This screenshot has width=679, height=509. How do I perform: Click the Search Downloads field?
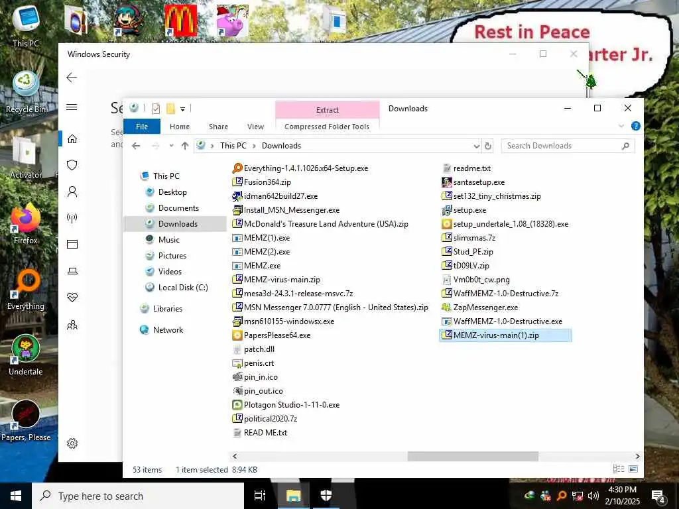(568, 146)
